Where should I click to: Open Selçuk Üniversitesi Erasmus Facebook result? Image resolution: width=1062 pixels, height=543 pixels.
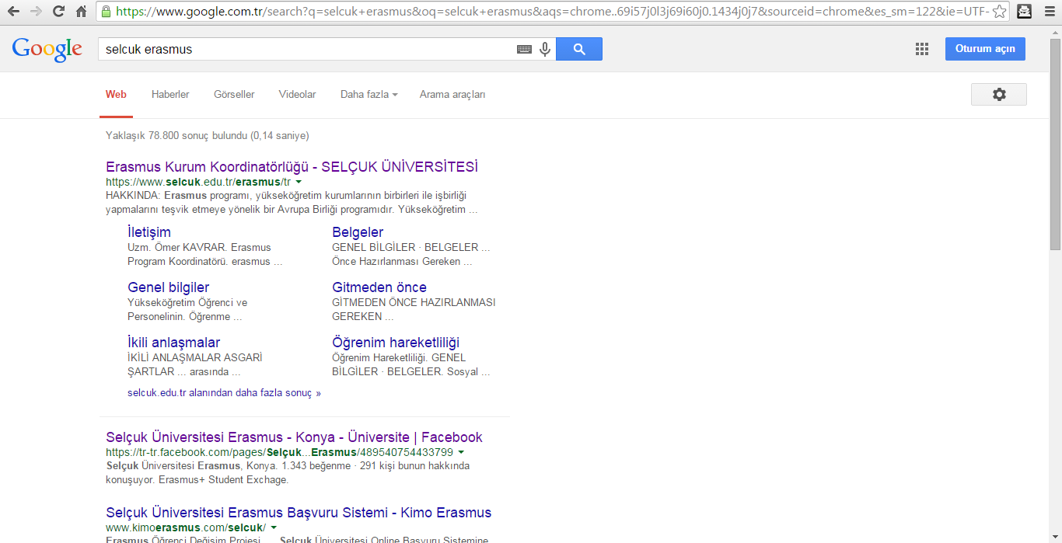pyautogui.click(x=294, y=437)
